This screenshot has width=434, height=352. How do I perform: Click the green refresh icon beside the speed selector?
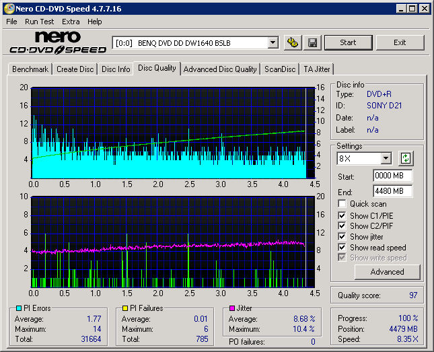(405, 159)
